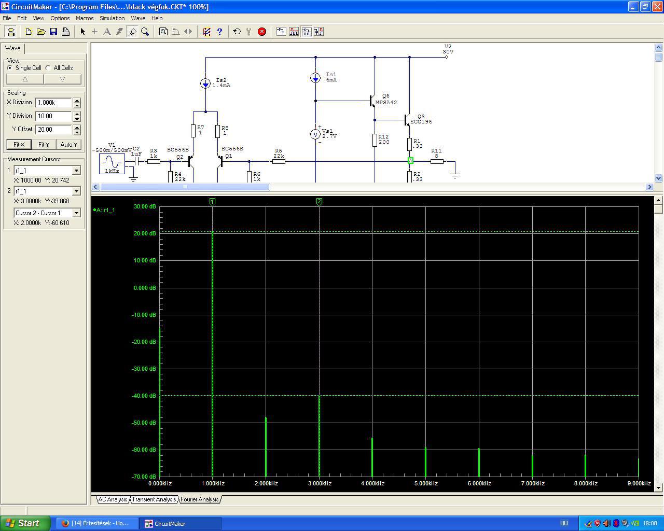Click the Print toolbar icon
The image size is (664, 531).
66,32
